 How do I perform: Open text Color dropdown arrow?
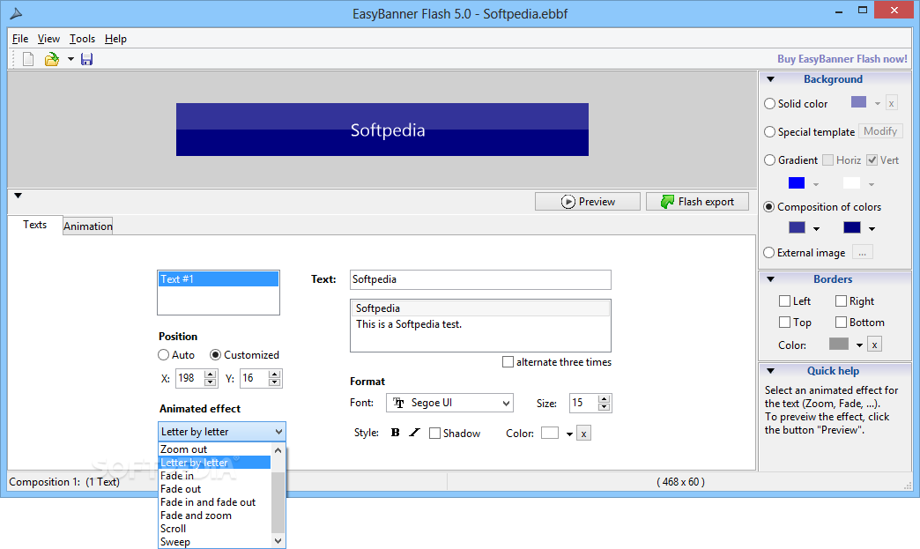[569, 434]
